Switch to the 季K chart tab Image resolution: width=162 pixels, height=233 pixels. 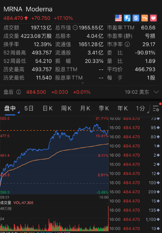click(x=104, y=109)
